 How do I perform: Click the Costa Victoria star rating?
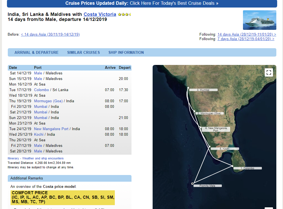point(124,14)
